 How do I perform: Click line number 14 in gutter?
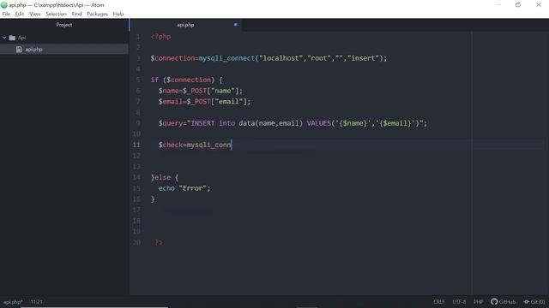click(136, 177)
